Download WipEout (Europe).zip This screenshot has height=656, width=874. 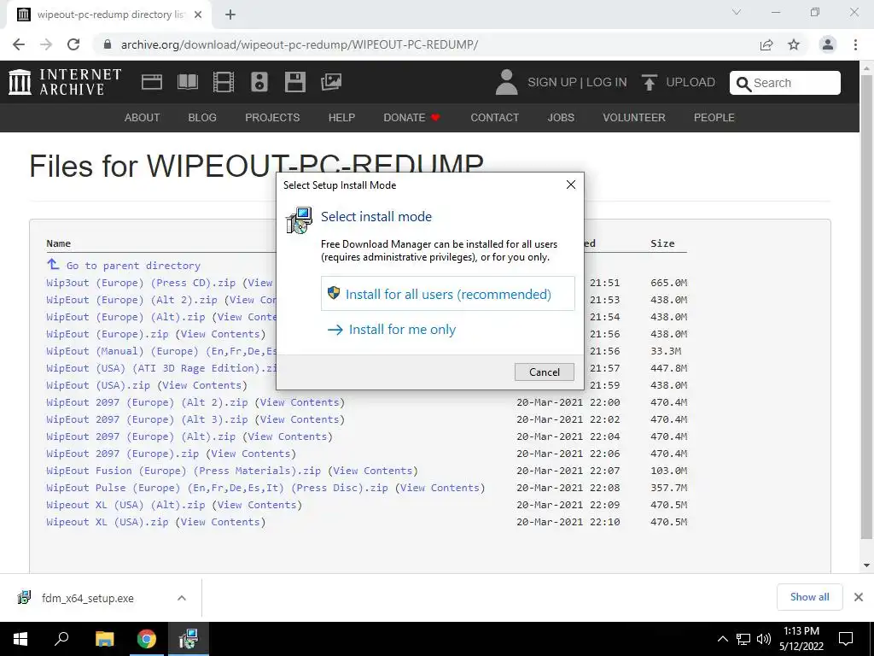click(x=107, y=334)
